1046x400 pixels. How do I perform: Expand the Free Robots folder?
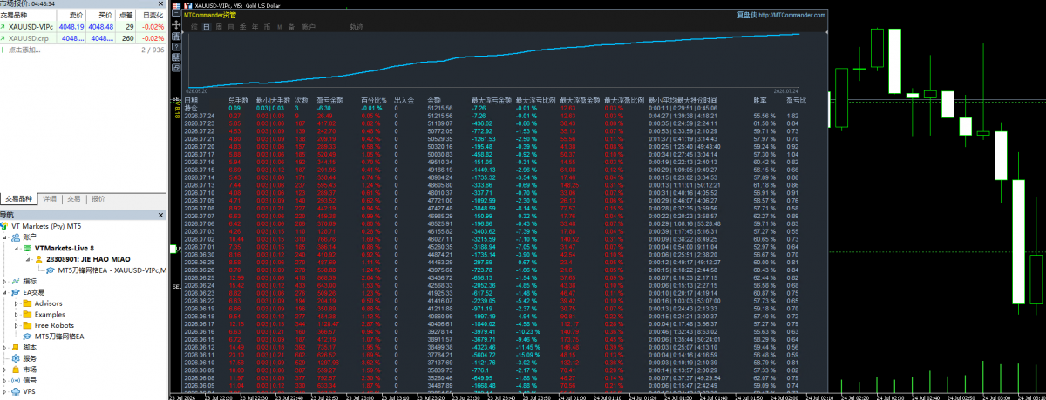pyautogui.click(x=17, y=325)
